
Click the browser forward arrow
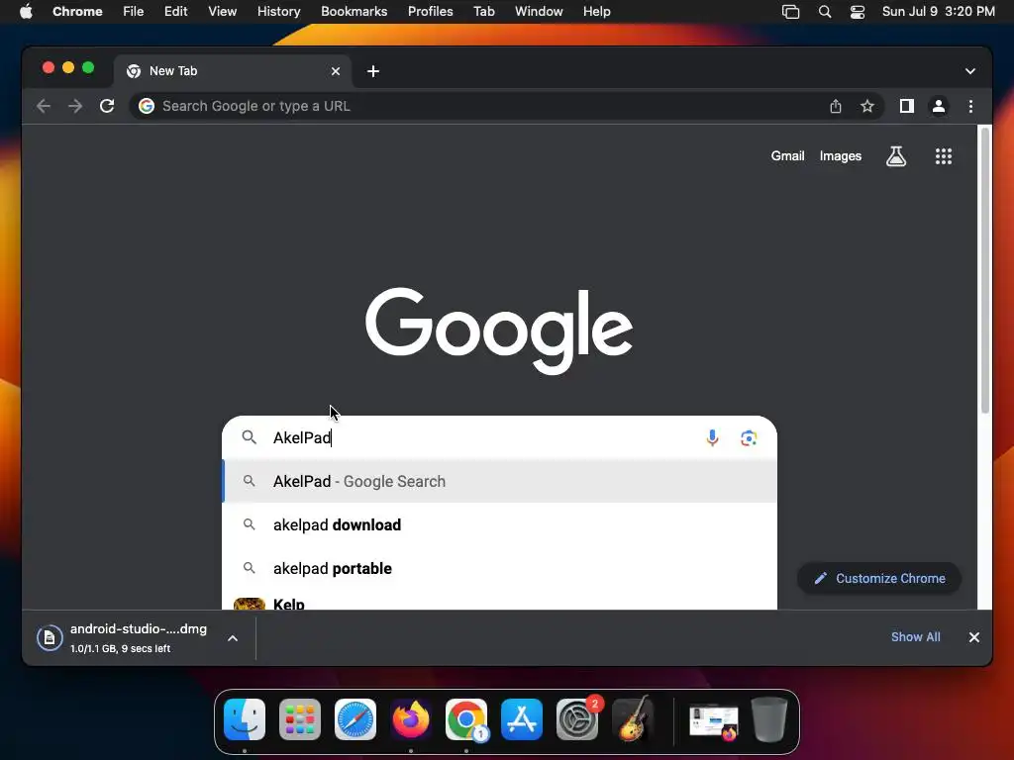click(75, 106)
